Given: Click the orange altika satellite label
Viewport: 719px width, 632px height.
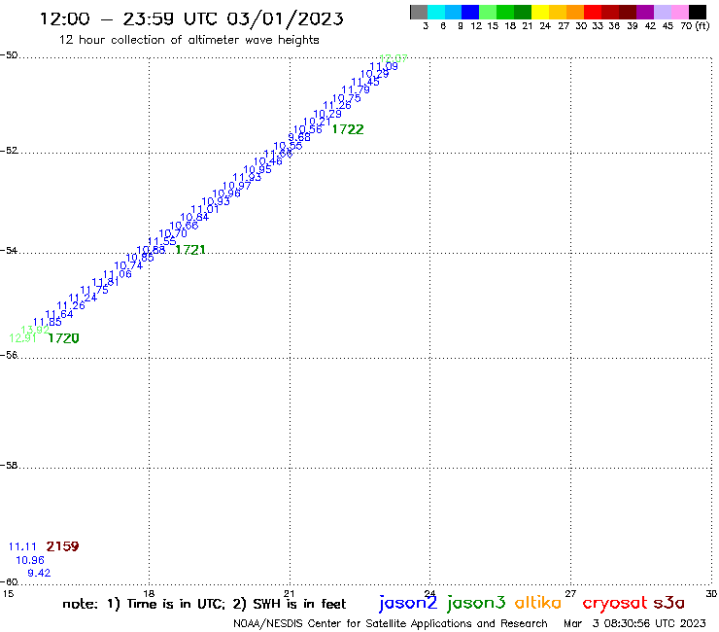Looking at the screenshot, I should (538, 602).
